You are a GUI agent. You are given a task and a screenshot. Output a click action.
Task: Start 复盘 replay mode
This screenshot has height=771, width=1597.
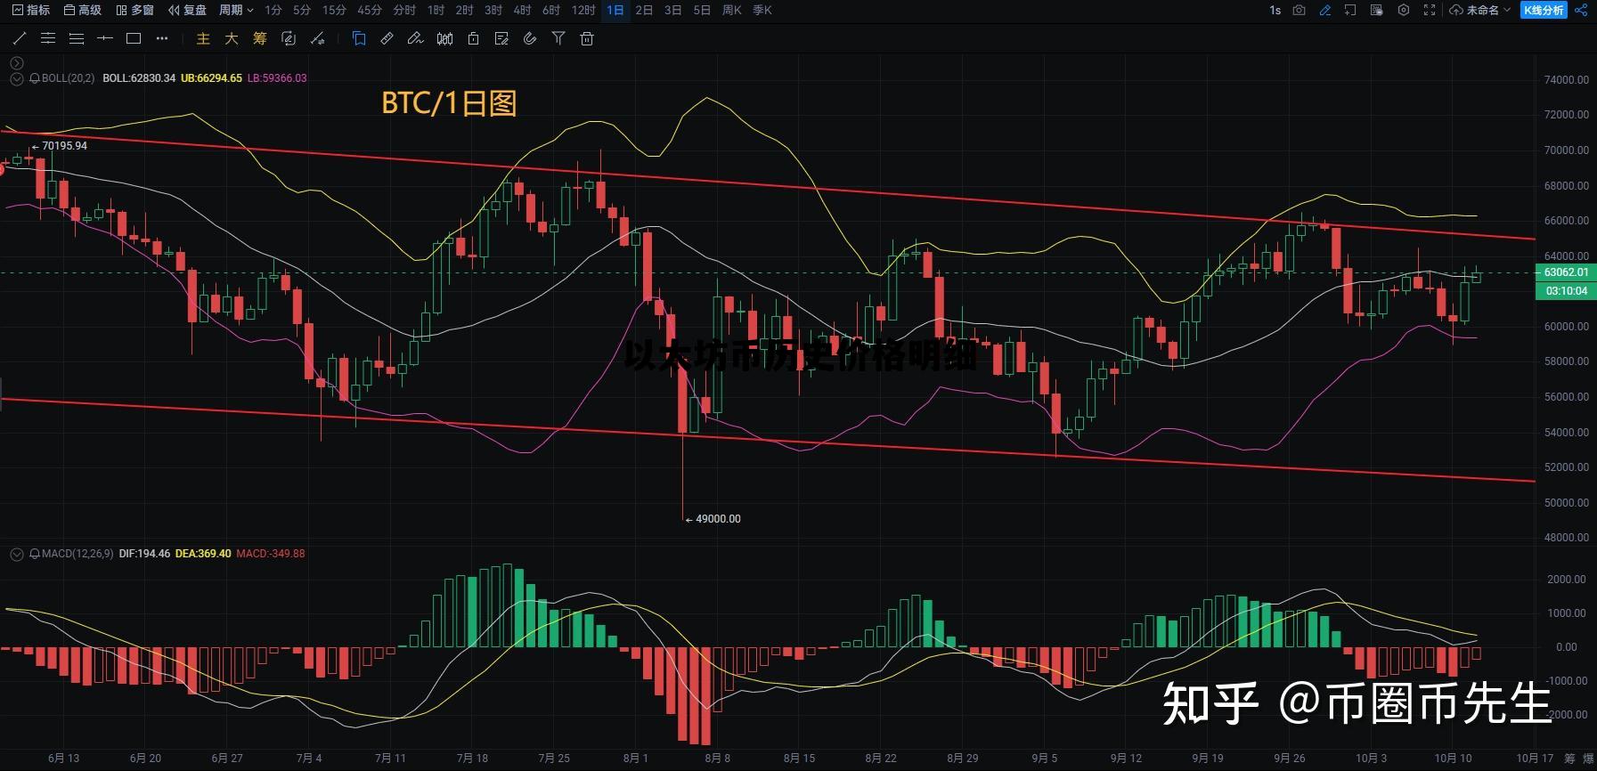point(187,10)
